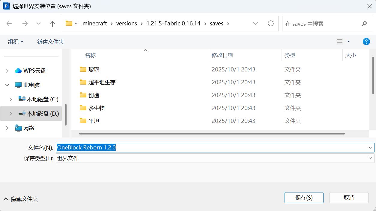Open help with the question mark icon

tap(366, 42)
